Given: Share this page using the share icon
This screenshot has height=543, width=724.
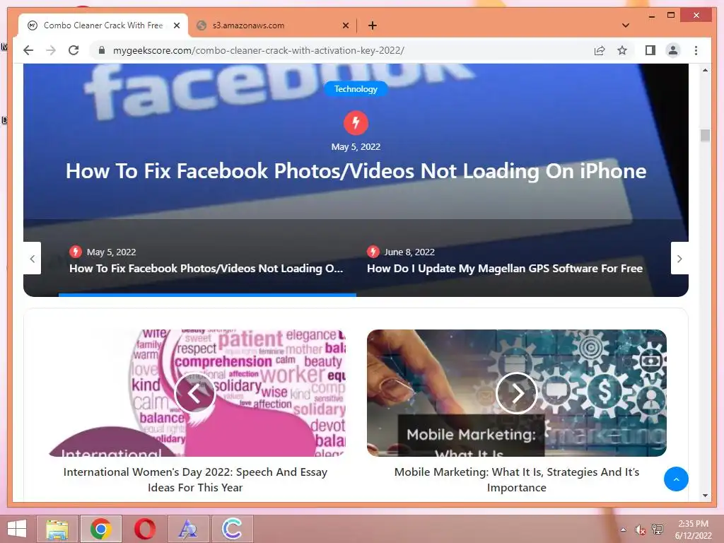Looking at the screenshot, I should pos(600,50).
